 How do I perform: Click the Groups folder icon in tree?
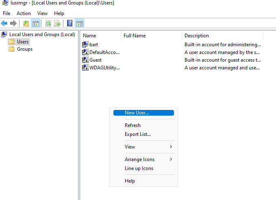point(11,49)
